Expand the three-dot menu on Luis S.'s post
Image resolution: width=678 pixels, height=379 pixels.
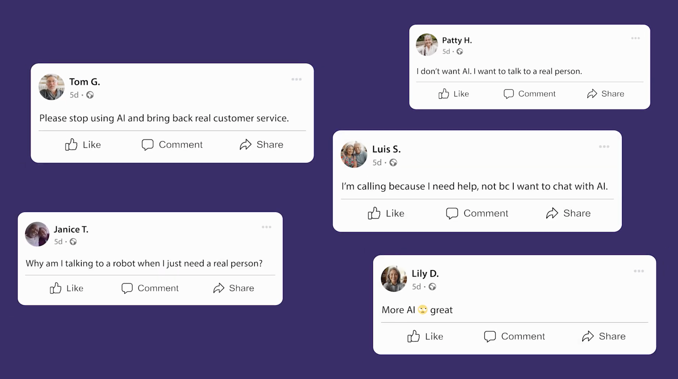pyautogui.click(x=604, y=147)
